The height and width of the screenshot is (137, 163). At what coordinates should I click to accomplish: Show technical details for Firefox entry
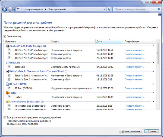pos(134,97)
